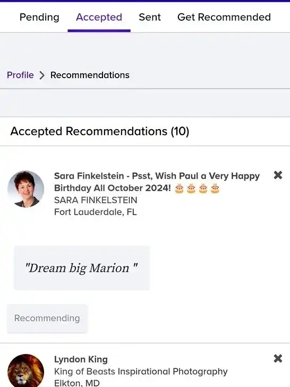Click the SARA FINKELSTEIN company name line
The image size is (290, 387).
tap(96, 200)
